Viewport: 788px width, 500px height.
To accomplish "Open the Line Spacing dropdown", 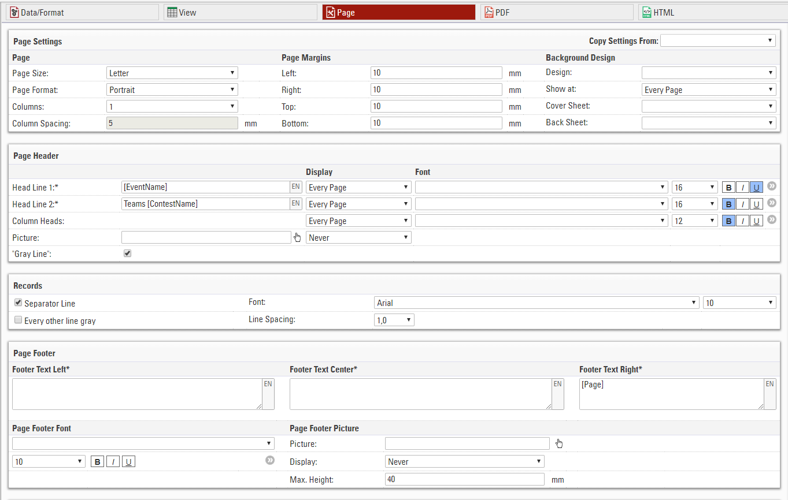I will 394,320.
